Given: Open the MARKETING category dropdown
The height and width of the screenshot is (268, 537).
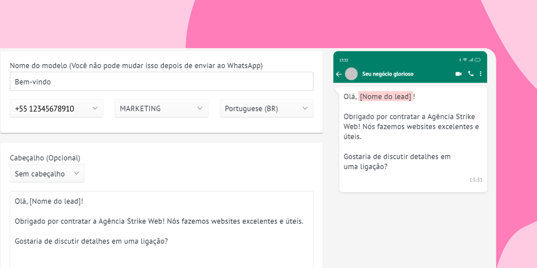Looking at the screenshot, I should click(161, 108).
